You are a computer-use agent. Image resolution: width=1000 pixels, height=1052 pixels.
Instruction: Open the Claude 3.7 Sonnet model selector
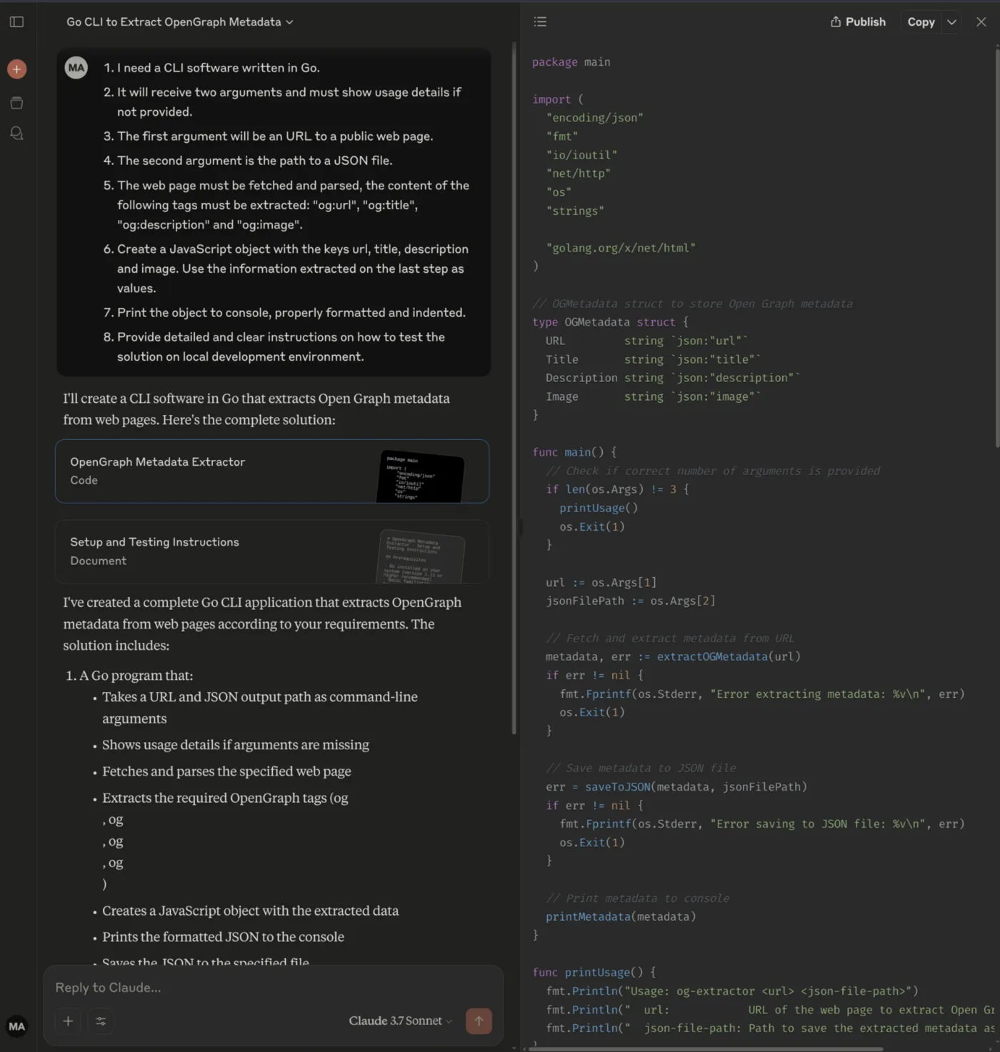point(400,1021)
